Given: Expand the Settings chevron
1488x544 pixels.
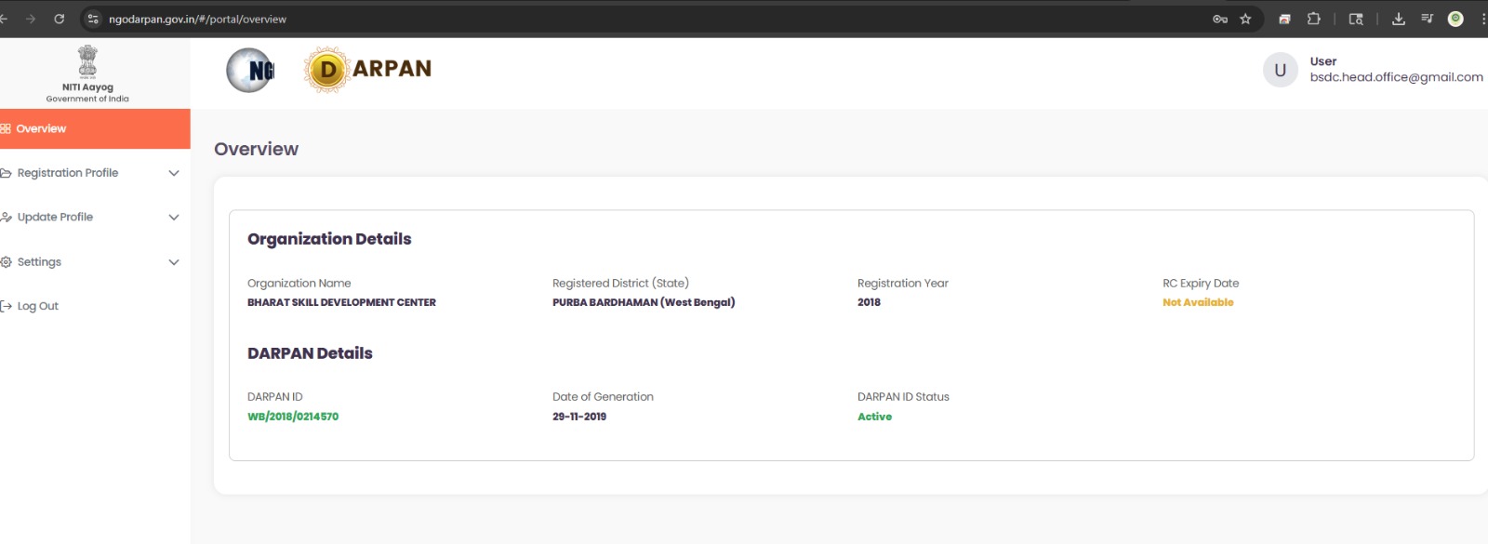Looking at the screenshot, I should 174,262.
